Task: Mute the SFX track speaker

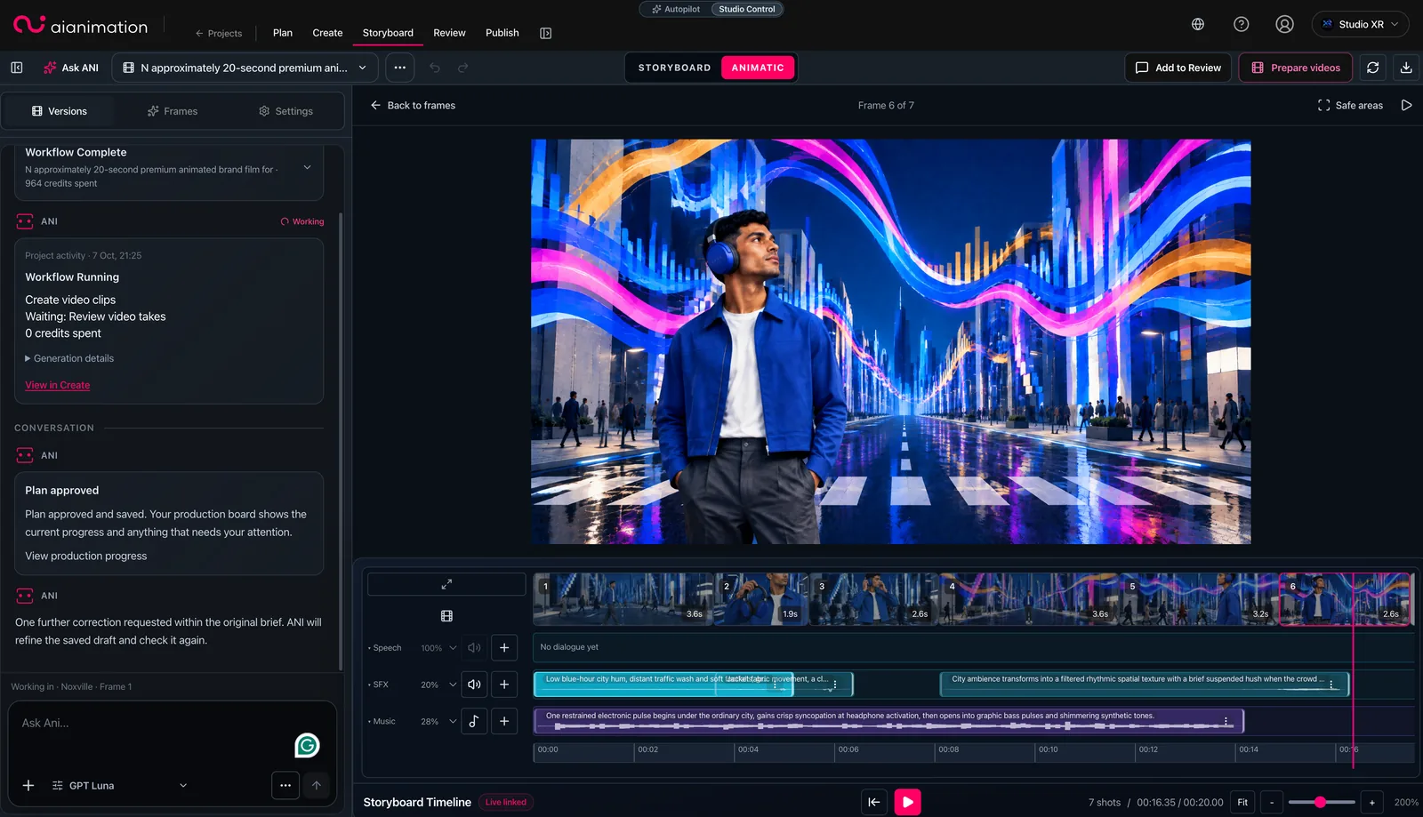Action: [474, 685]
